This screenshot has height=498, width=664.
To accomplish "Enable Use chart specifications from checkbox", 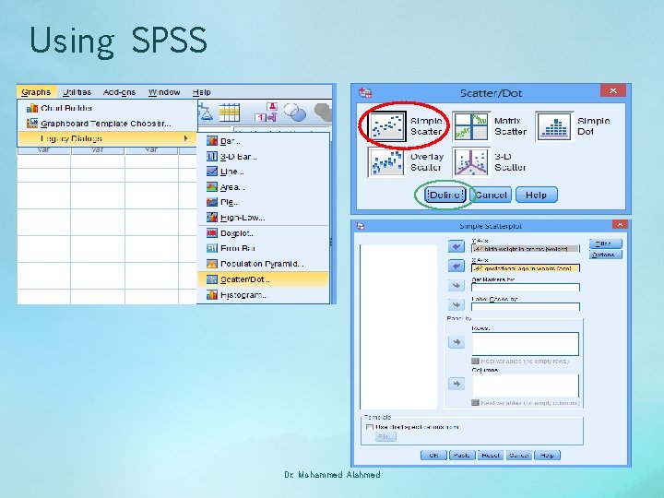I will [370, 427].
